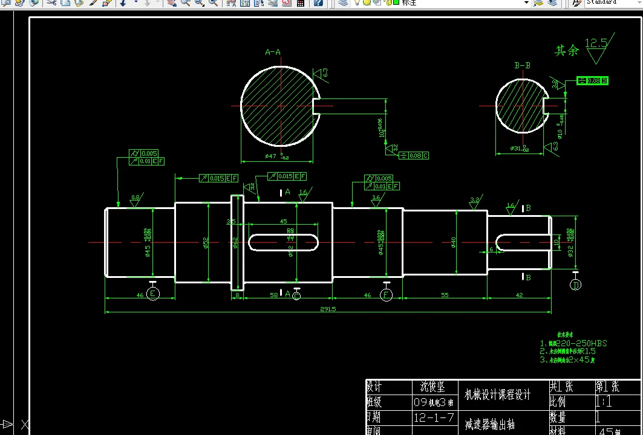Open the Tool Palettes window icon
Image resolution: width=643 pixels, height=435 pixels.
(259, 3)
